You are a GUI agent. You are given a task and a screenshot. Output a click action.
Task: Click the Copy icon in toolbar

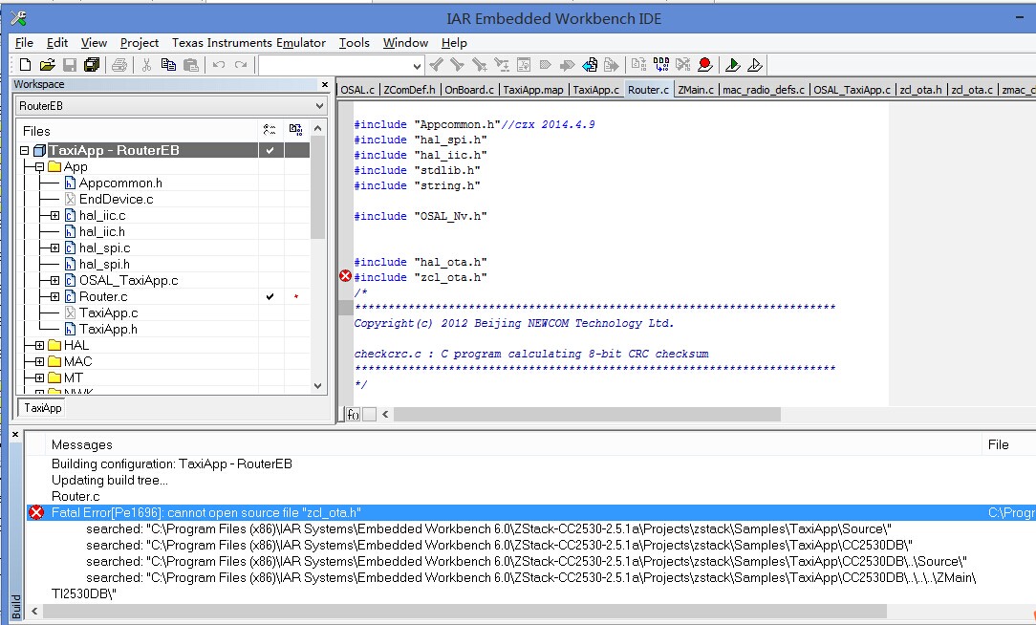click(168, 65)
